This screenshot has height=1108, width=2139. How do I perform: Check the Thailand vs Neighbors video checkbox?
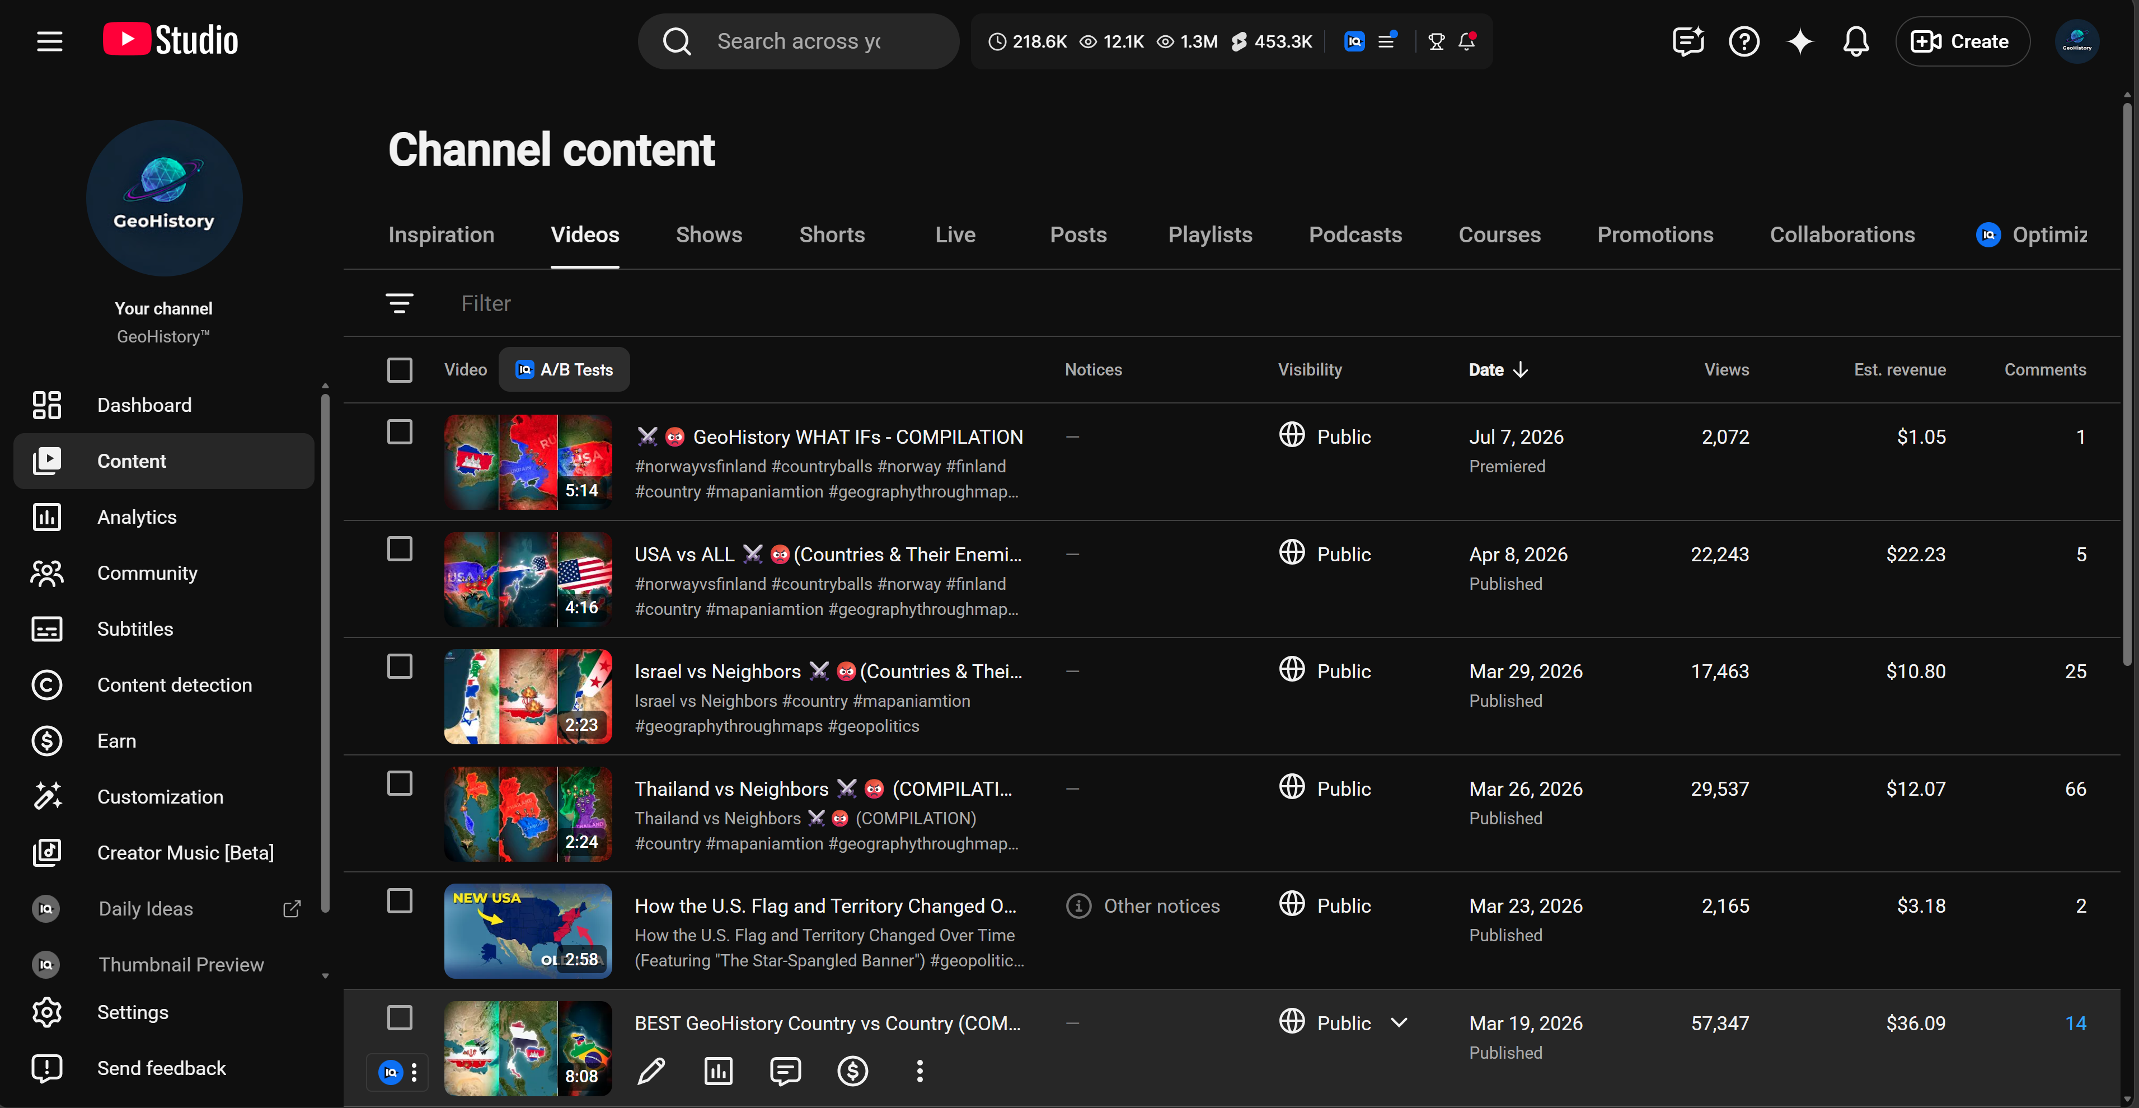(x=400, y=783)
